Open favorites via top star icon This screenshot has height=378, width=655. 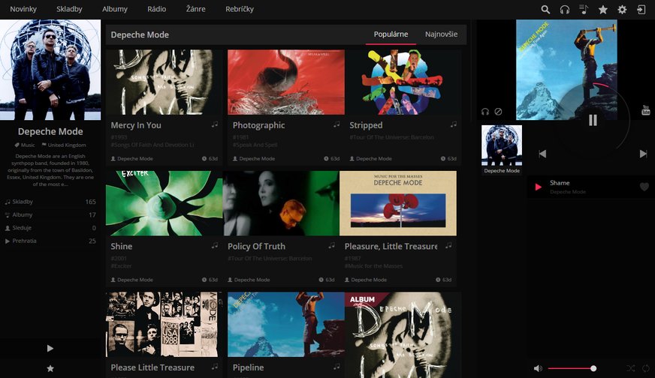[603, 10]
